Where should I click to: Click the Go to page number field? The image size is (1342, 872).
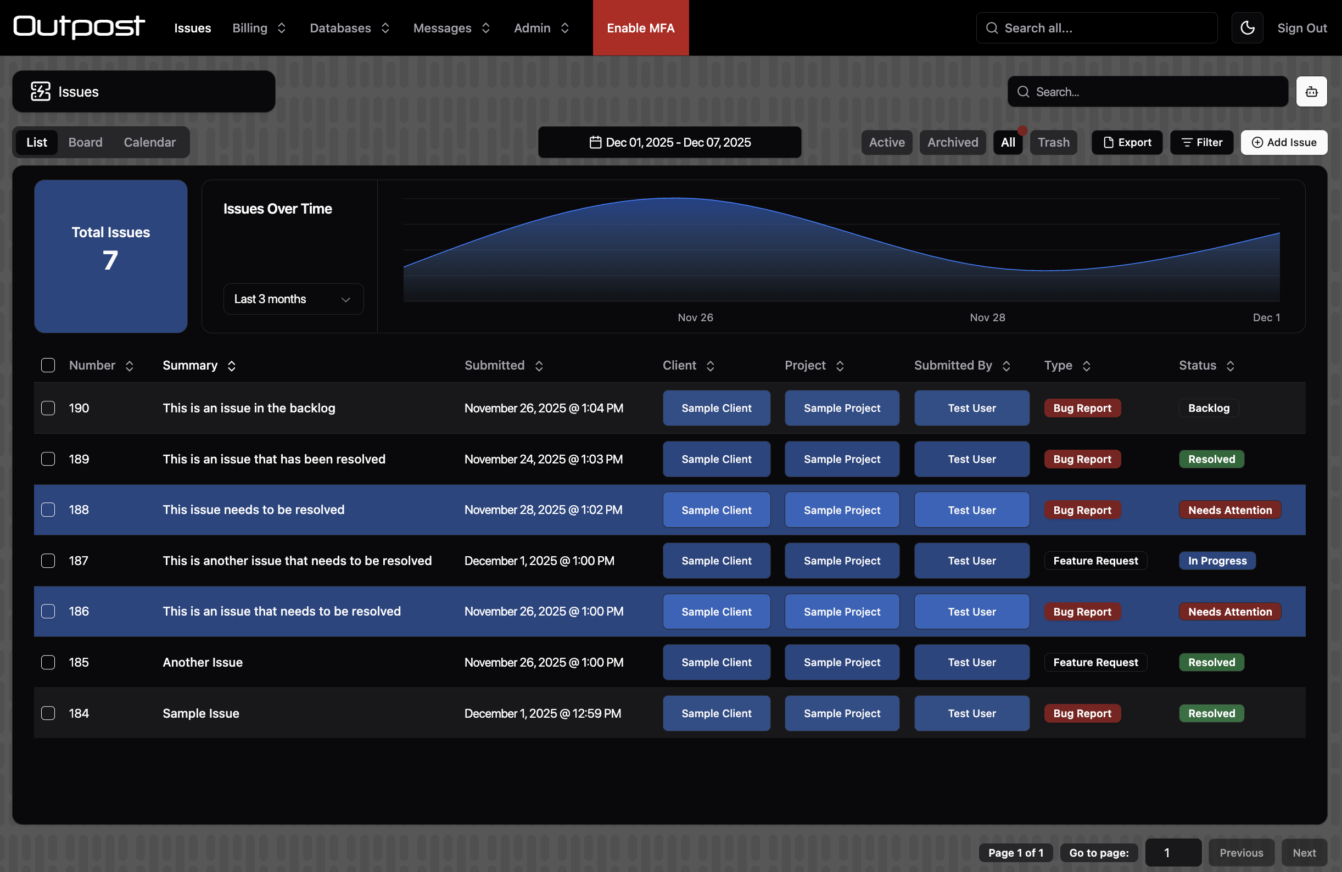pyautogui.click(x=1172, y=852)
